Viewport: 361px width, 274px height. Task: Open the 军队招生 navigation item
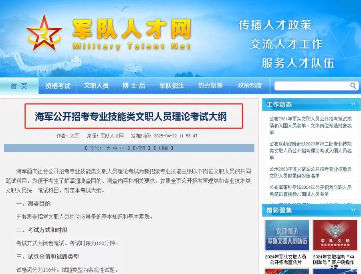pyautogui.click(x=172, y=86)
